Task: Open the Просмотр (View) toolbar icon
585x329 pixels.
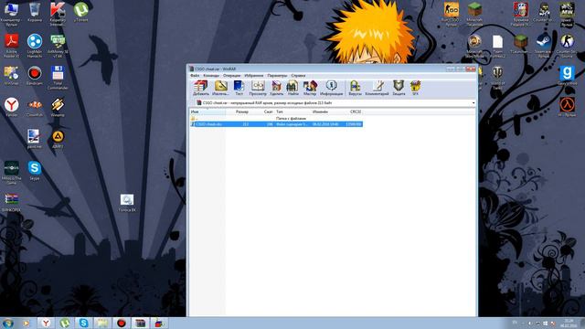Action: click(258, 88)
